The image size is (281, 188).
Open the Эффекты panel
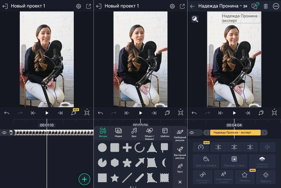(x=266, y=177)
